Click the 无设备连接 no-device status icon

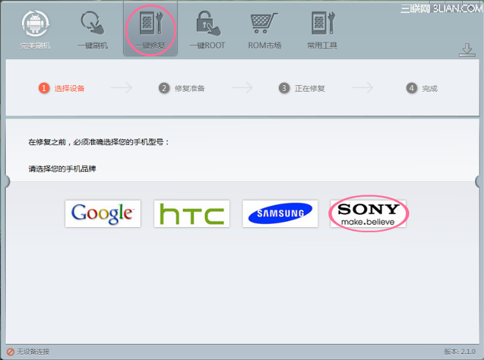click(10, 352)
